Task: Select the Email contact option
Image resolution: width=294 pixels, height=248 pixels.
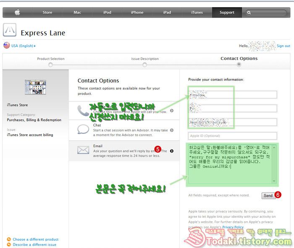Action: tap(124, 151)
